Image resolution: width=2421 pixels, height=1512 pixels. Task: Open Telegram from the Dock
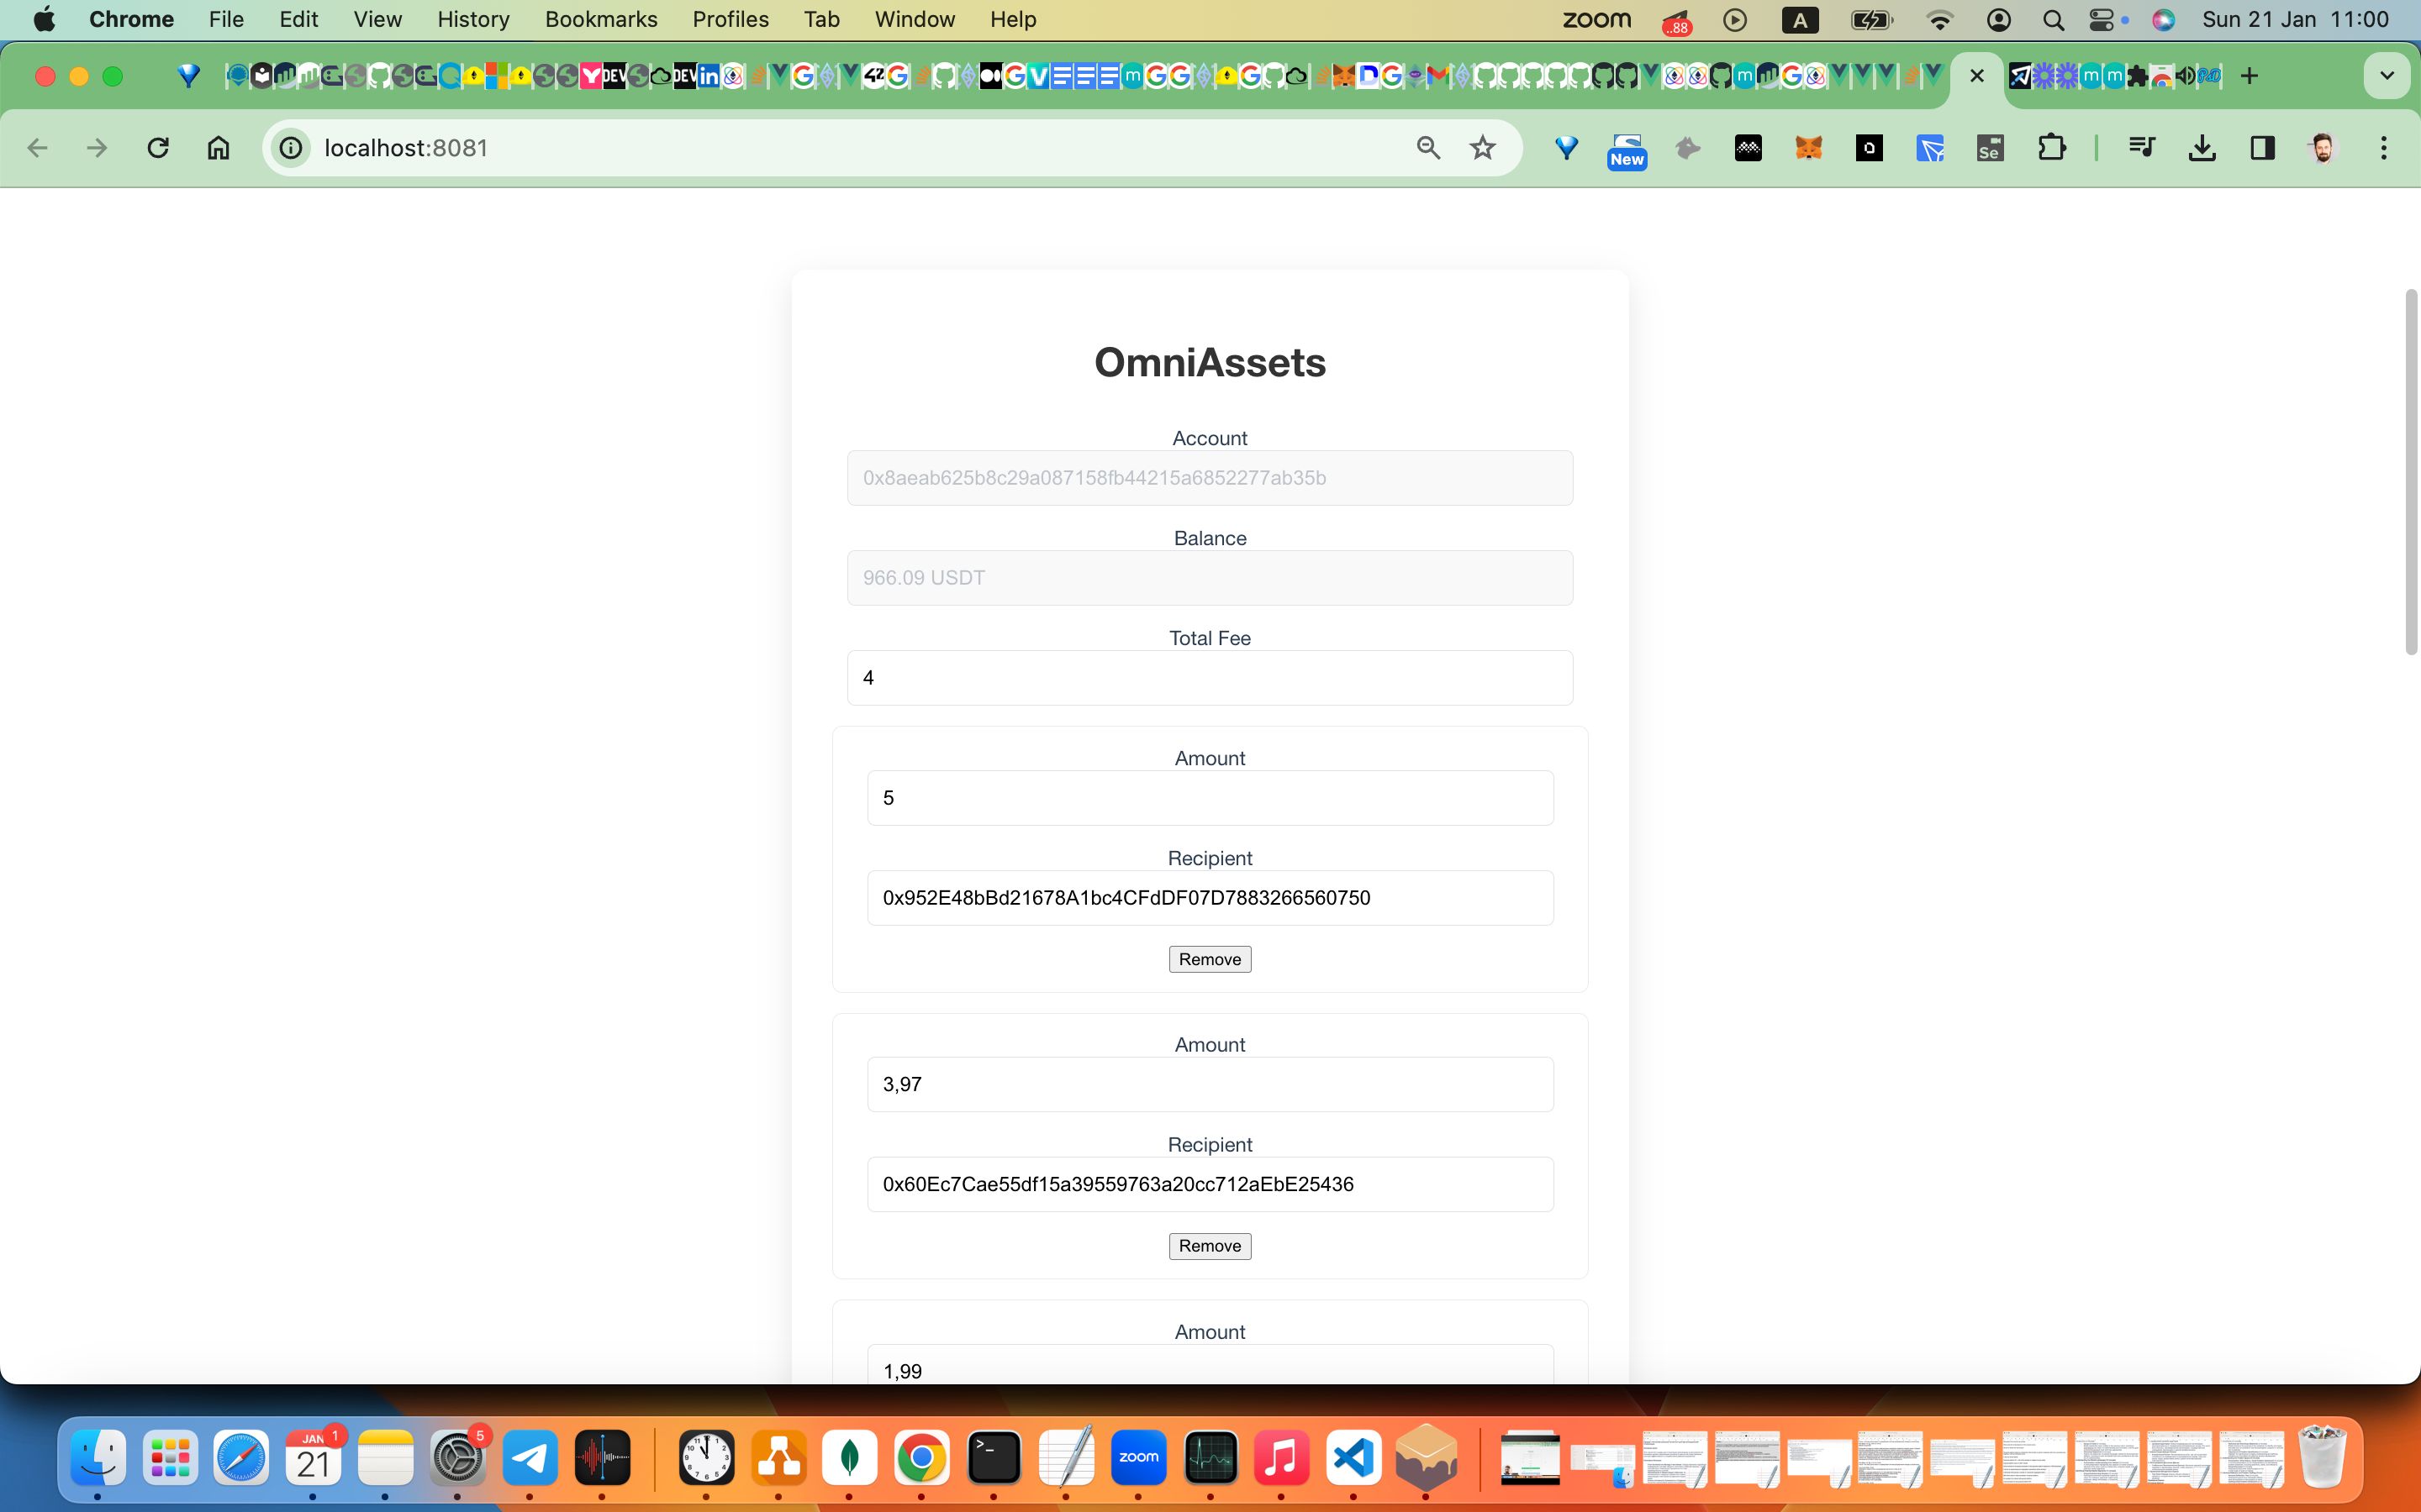click(x=530, y=1458)
